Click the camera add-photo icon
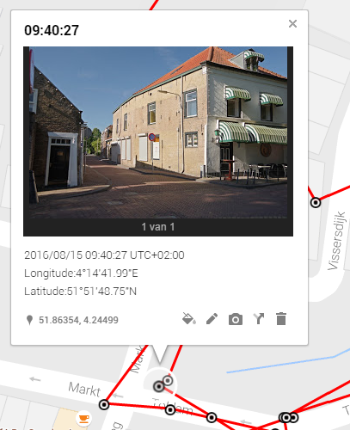This screenshot has width=350, height=430. [x=236, y=319]
